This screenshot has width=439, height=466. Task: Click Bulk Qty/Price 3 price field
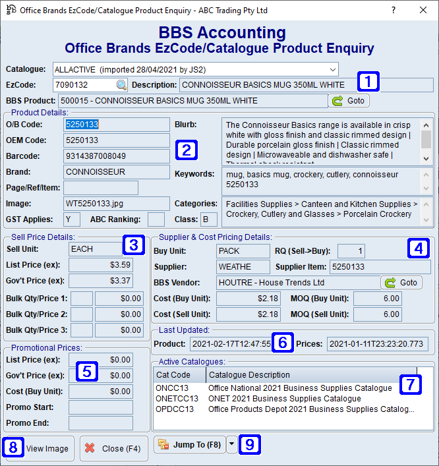click(119, 330)
